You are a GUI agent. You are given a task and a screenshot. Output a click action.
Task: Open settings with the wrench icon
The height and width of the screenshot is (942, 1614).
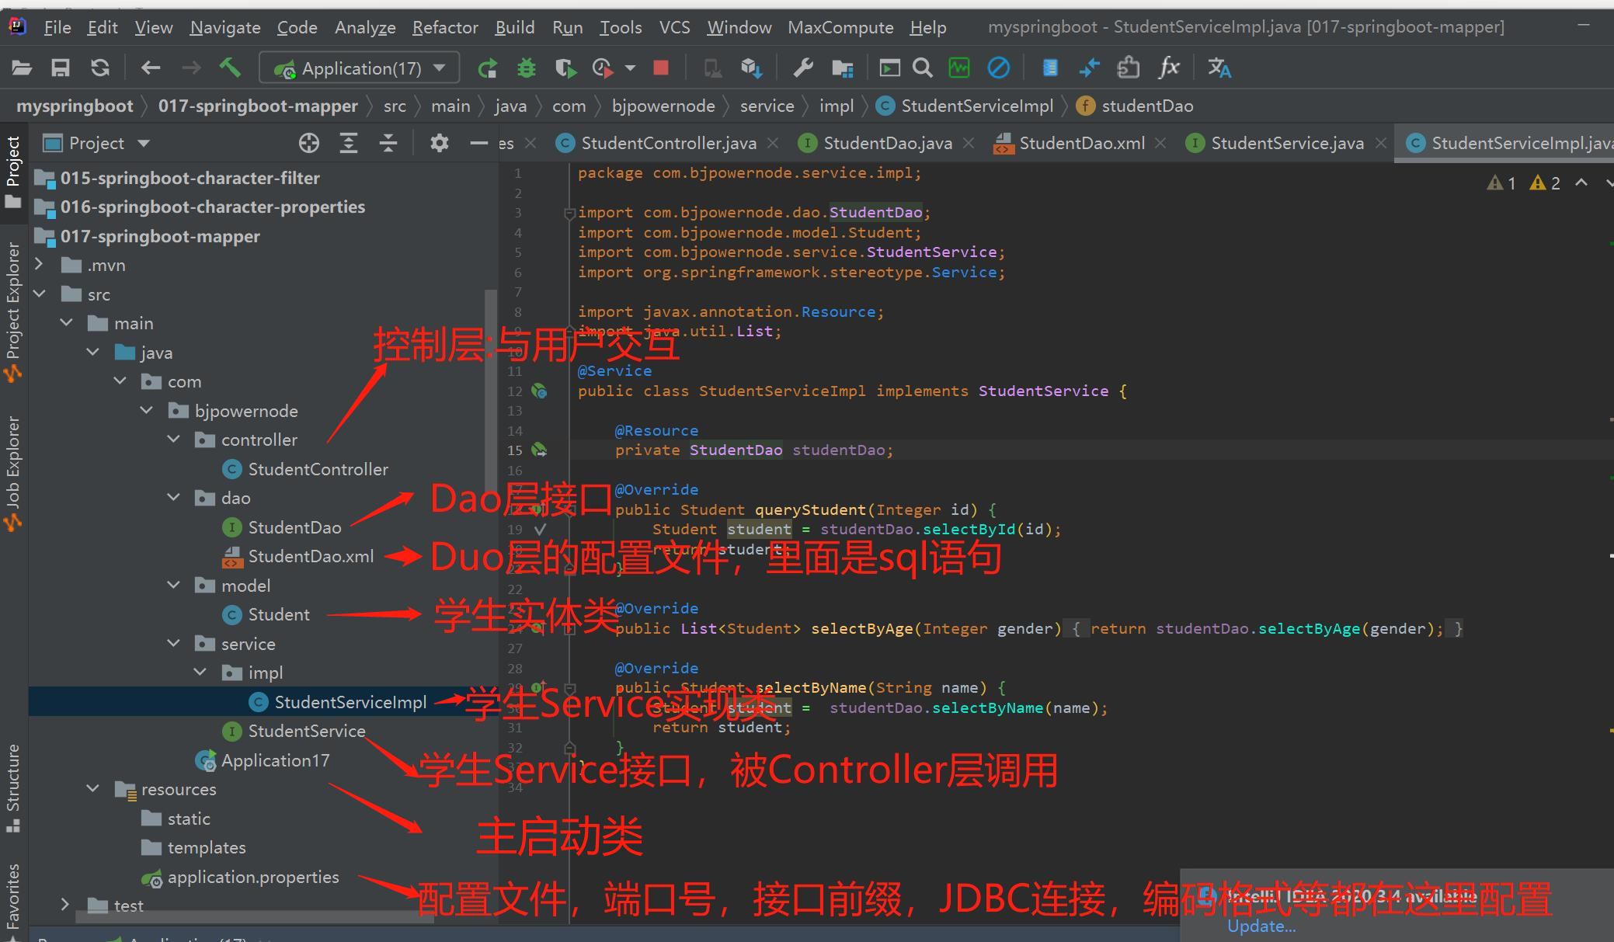pyautogui.click(x=803, y=68)
